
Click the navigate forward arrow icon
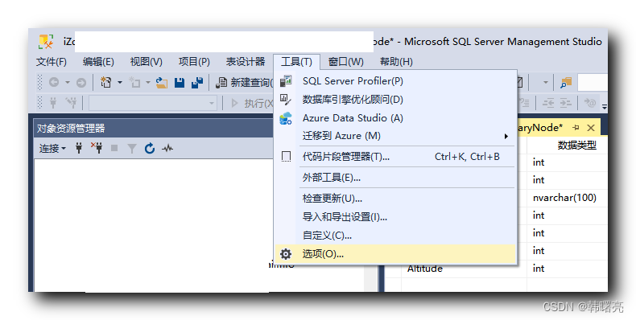pos(81,83)
